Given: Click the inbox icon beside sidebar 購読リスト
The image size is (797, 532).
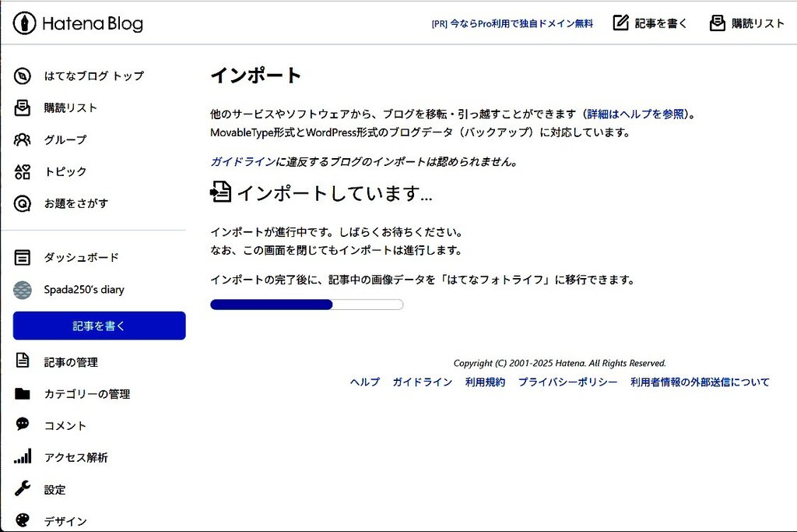Looking at the screenshot, I should point(23,107).
